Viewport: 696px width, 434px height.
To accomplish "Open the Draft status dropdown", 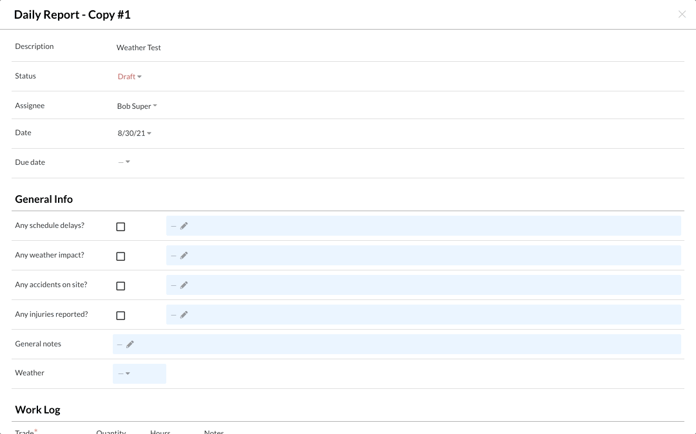I will [x=130, y=77].
